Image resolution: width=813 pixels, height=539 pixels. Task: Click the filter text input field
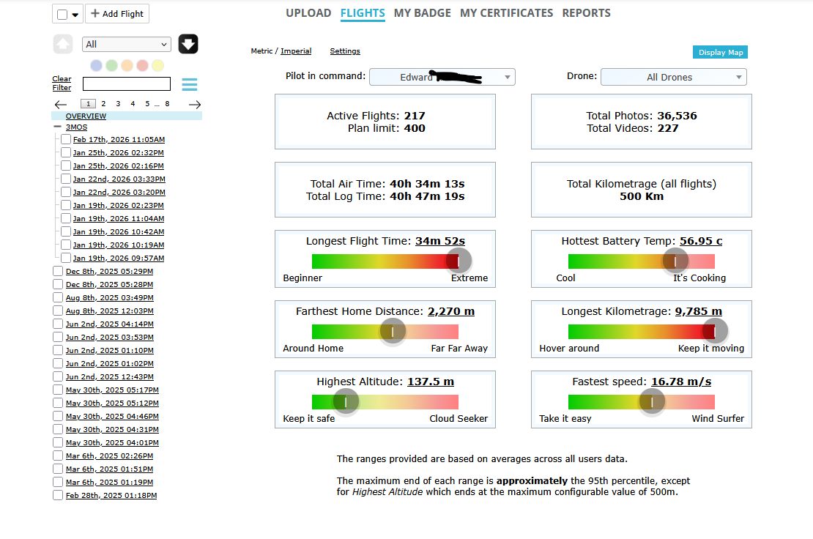pyautogui.click(x=126, y=83)
